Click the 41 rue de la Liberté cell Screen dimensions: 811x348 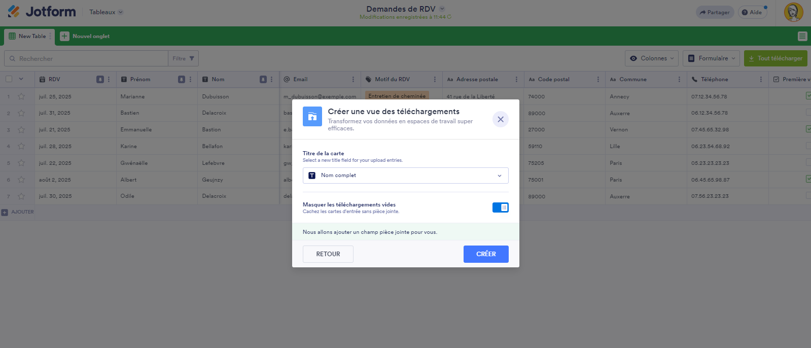483,96
